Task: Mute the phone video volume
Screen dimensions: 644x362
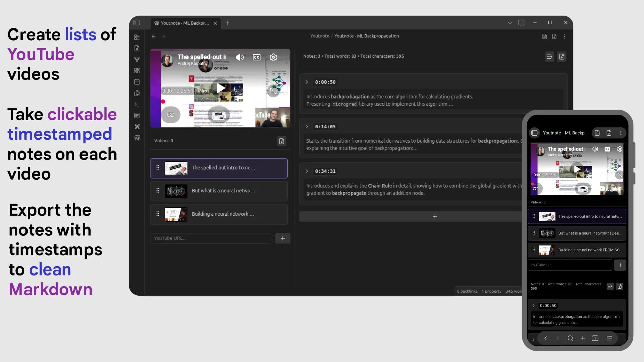Action: [x=595, y=149]
